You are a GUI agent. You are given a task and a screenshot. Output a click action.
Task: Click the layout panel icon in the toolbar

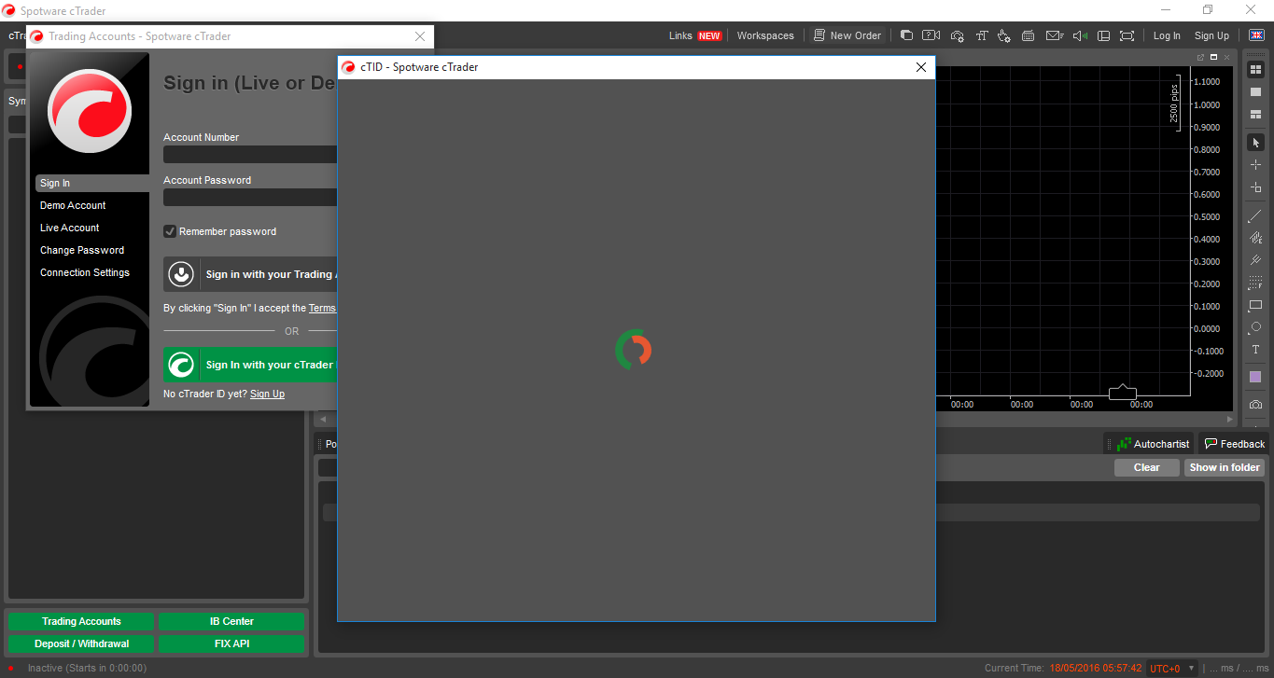tap(1103, 35)
